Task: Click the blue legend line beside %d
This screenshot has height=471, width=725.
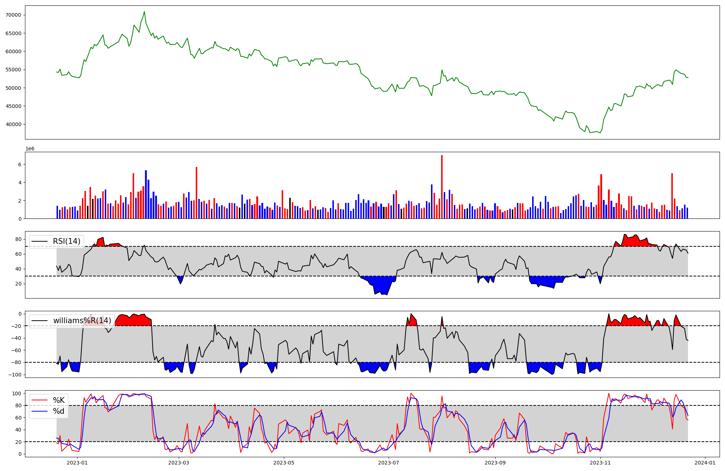Action: (40, 411)
